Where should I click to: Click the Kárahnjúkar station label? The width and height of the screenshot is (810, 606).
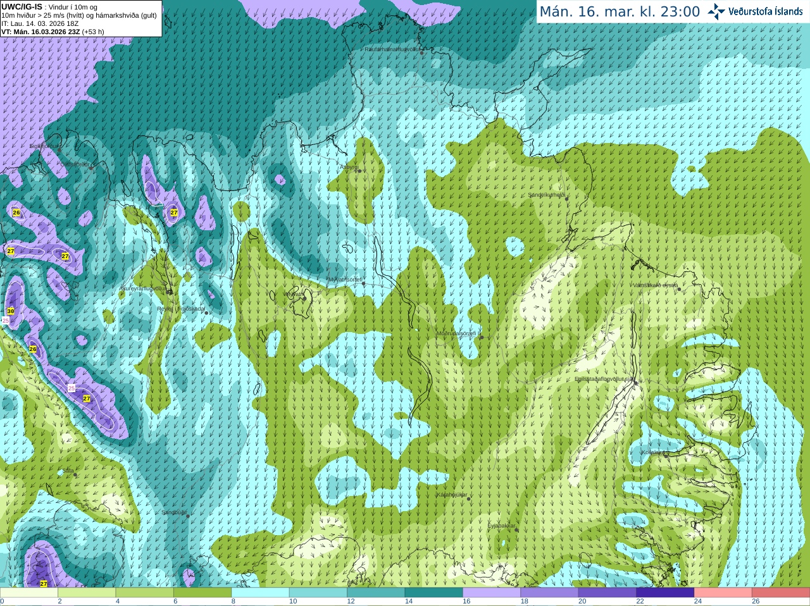coord(451,495)
